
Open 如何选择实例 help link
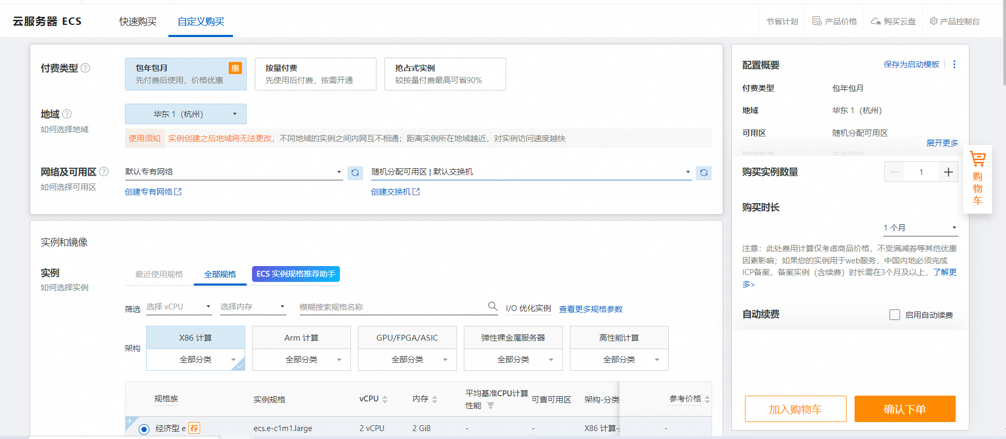(x=65, y=287)
